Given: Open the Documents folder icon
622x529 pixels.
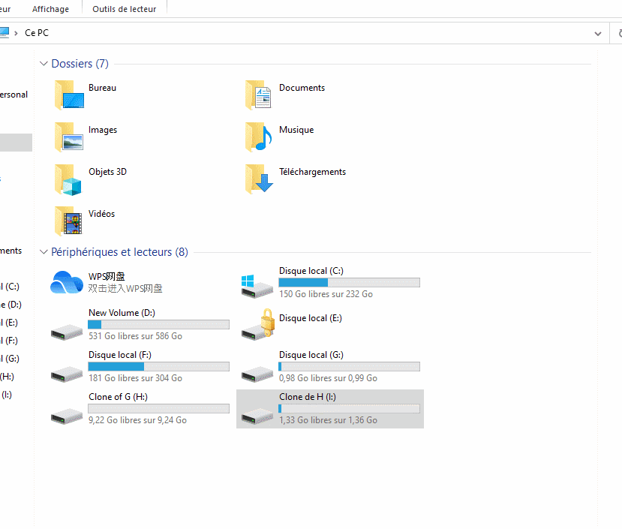Looking at the screenshot, I should tap(260, 95).
